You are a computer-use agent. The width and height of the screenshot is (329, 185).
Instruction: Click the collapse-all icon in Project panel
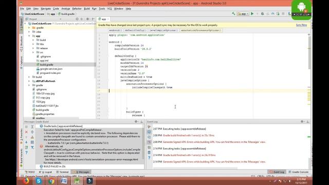pos(82,19)
